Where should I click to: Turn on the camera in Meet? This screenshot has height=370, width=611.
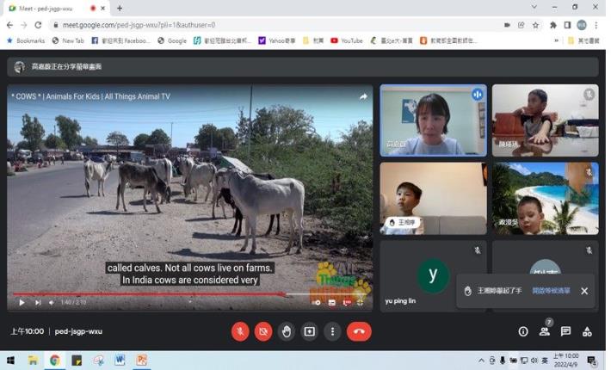click(x=263, y=331)
